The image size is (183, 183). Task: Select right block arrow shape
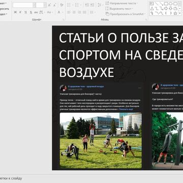click(x=166, y=8)
